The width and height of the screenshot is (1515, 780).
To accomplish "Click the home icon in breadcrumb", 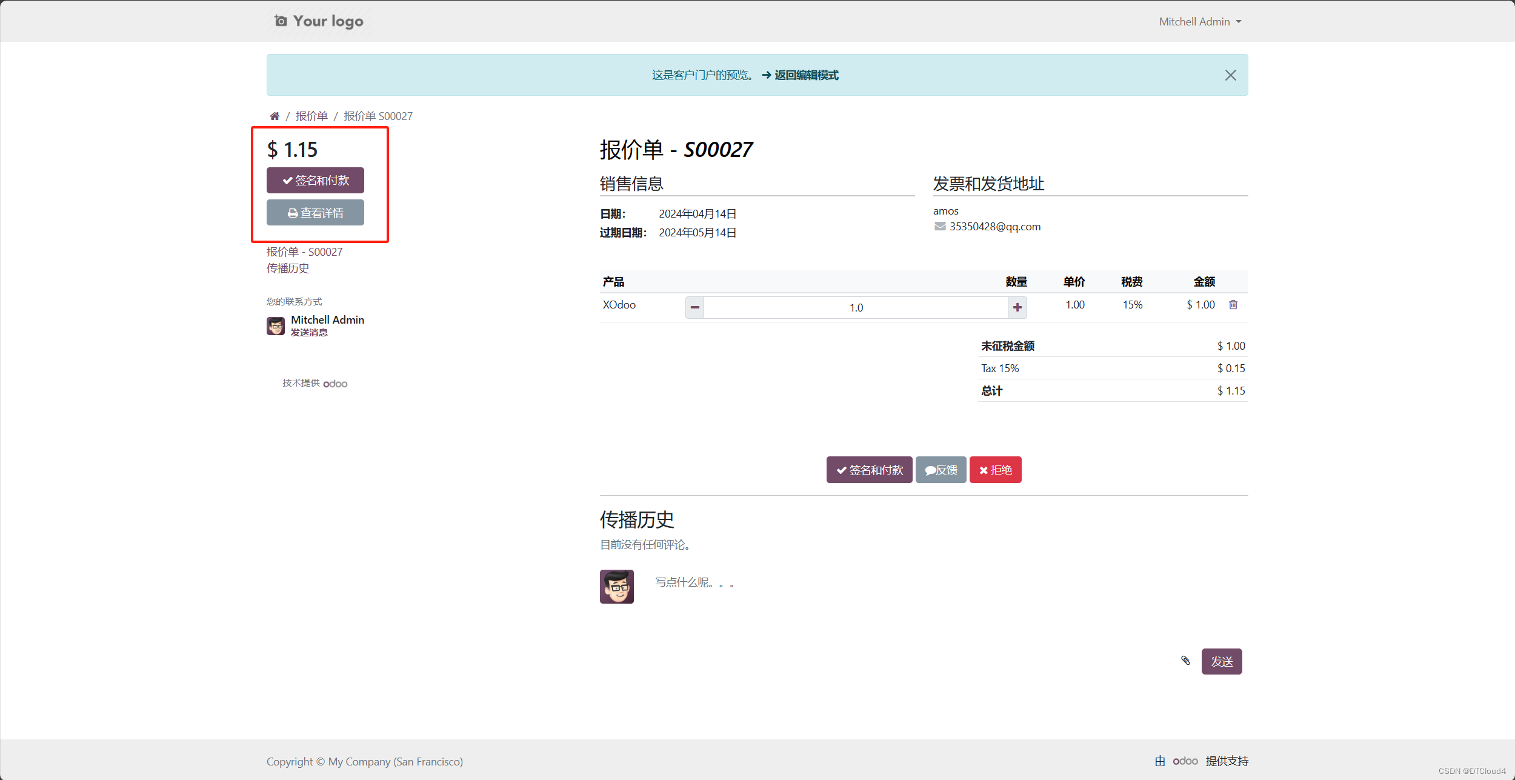I will (275, 116).
